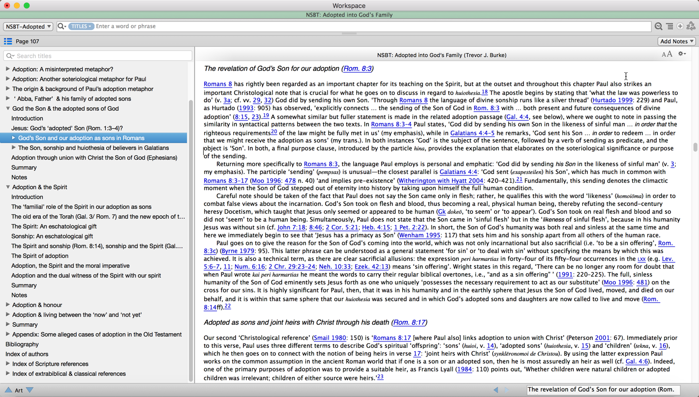Open the NSBT-Adopted module dropdown
Image resolution: width=699 pixels, height=397 pixels.
[x=28, y=27]
